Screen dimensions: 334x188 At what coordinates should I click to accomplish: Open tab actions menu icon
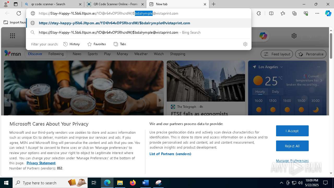tap(16, 4)
